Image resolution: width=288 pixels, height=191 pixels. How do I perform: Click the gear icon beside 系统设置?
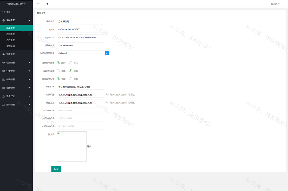4,20
